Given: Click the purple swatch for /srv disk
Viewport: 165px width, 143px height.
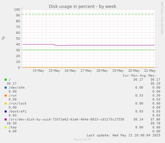Looking at the screenshot, I should tap(6, 119).
